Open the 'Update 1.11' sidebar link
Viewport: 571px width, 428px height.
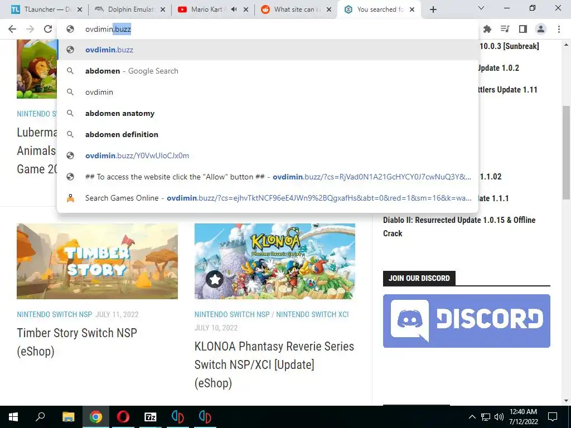(507, 90)
